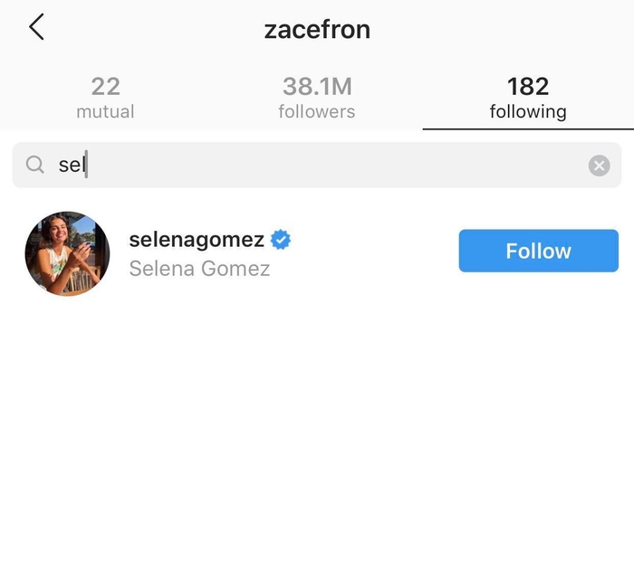Tap the Selena Gomez display name

point(199,269)
